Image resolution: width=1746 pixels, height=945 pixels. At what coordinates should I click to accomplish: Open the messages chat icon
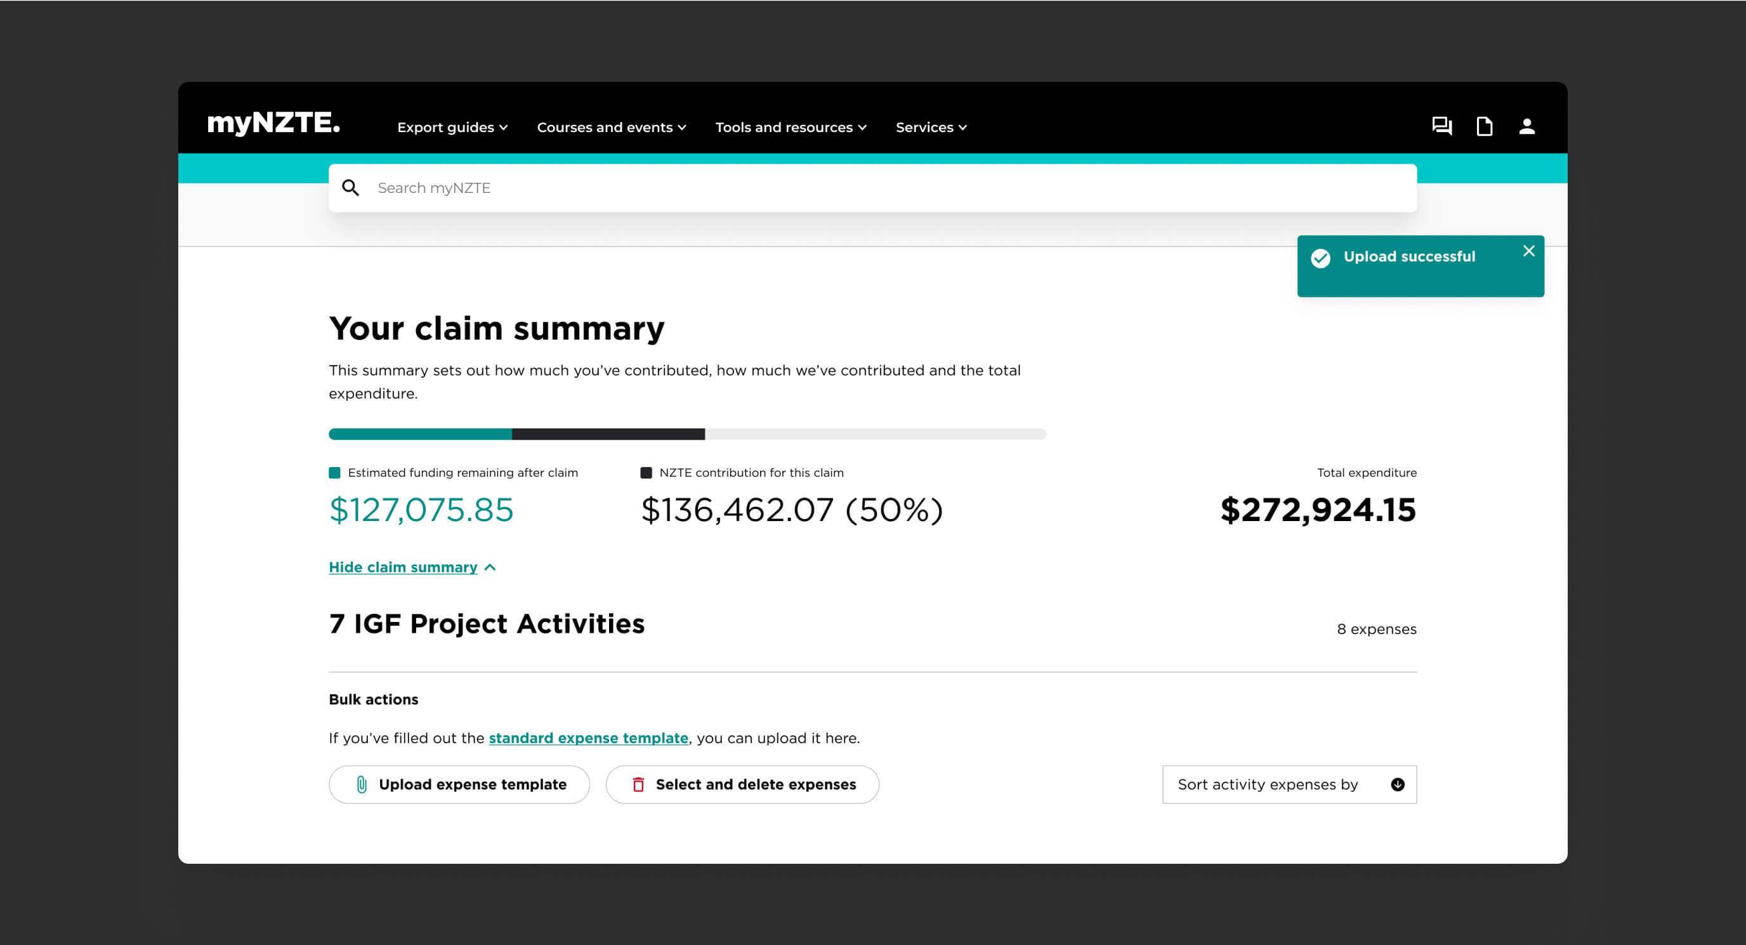point(1441,126)
